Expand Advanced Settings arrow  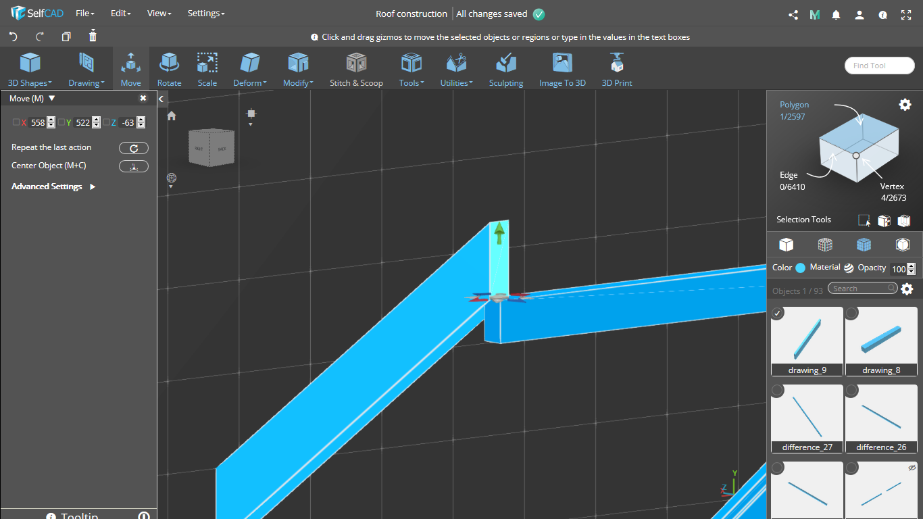coord(93,187)
